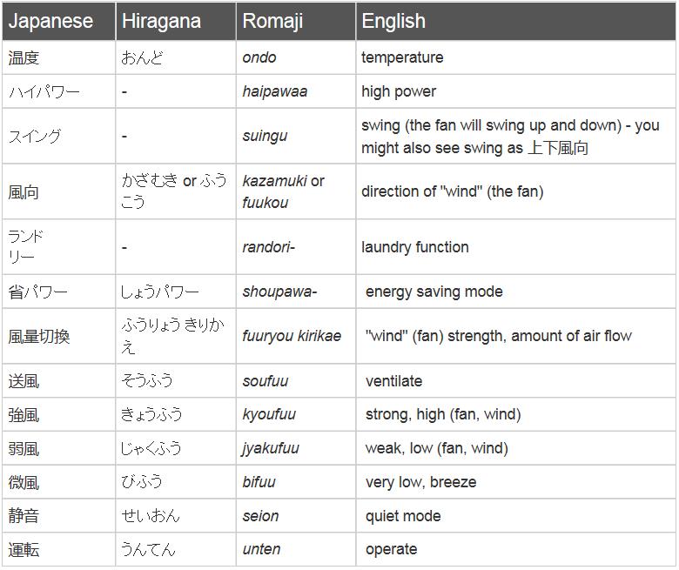Click the romaji 'suingu' cell
The width and height of the screenshot is (679, 570).
tap(265, 137)
